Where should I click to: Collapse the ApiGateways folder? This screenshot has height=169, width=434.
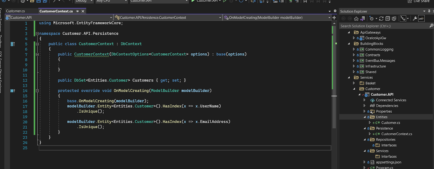[349, 32]
